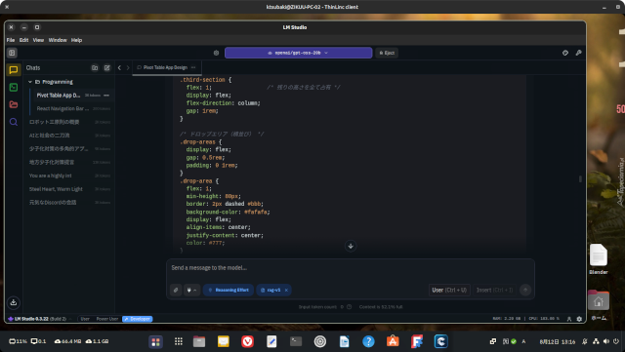
Task: Open the You are a highly int chat
Action: click(69, 176)
